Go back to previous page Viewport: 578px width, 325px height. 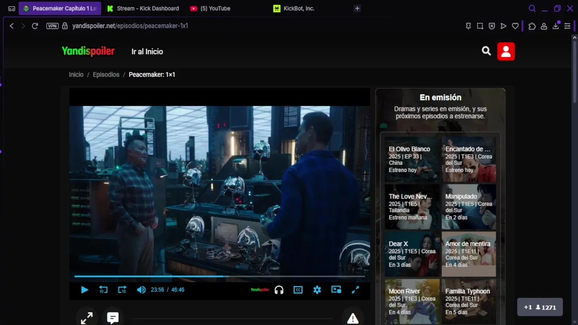pos(12,26)
